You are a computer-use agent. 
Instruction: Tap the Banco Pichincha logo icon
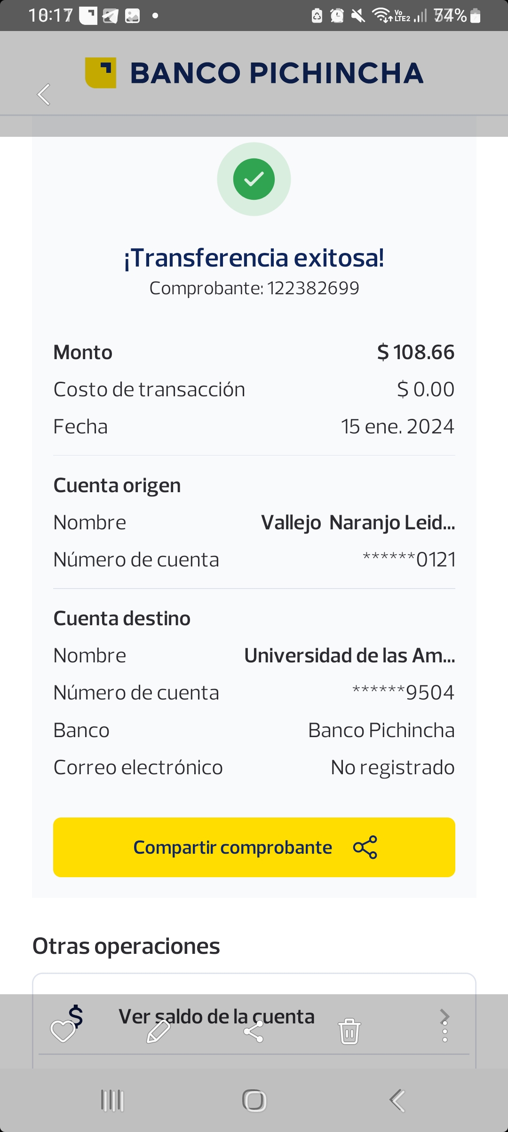pyautogui.click(x=100, y=73)
